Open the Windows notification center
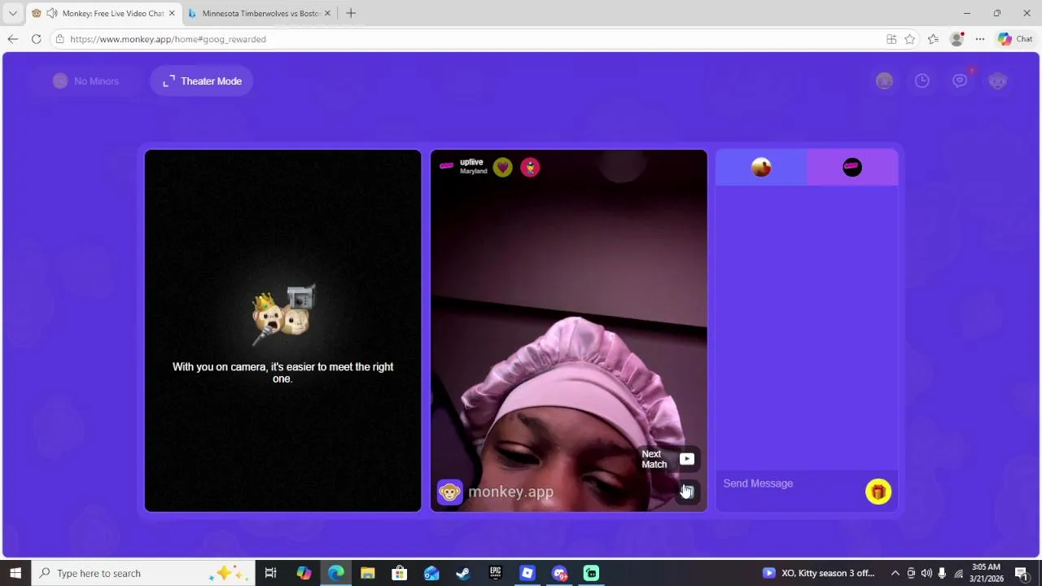This screenshot has width=1042, height=586. (1021, 573)
